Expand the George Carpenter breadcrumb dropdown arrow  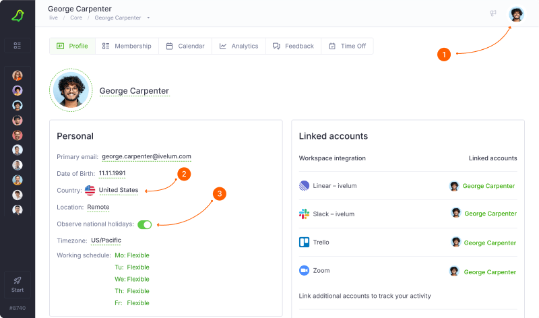click(x=148, y=18)
